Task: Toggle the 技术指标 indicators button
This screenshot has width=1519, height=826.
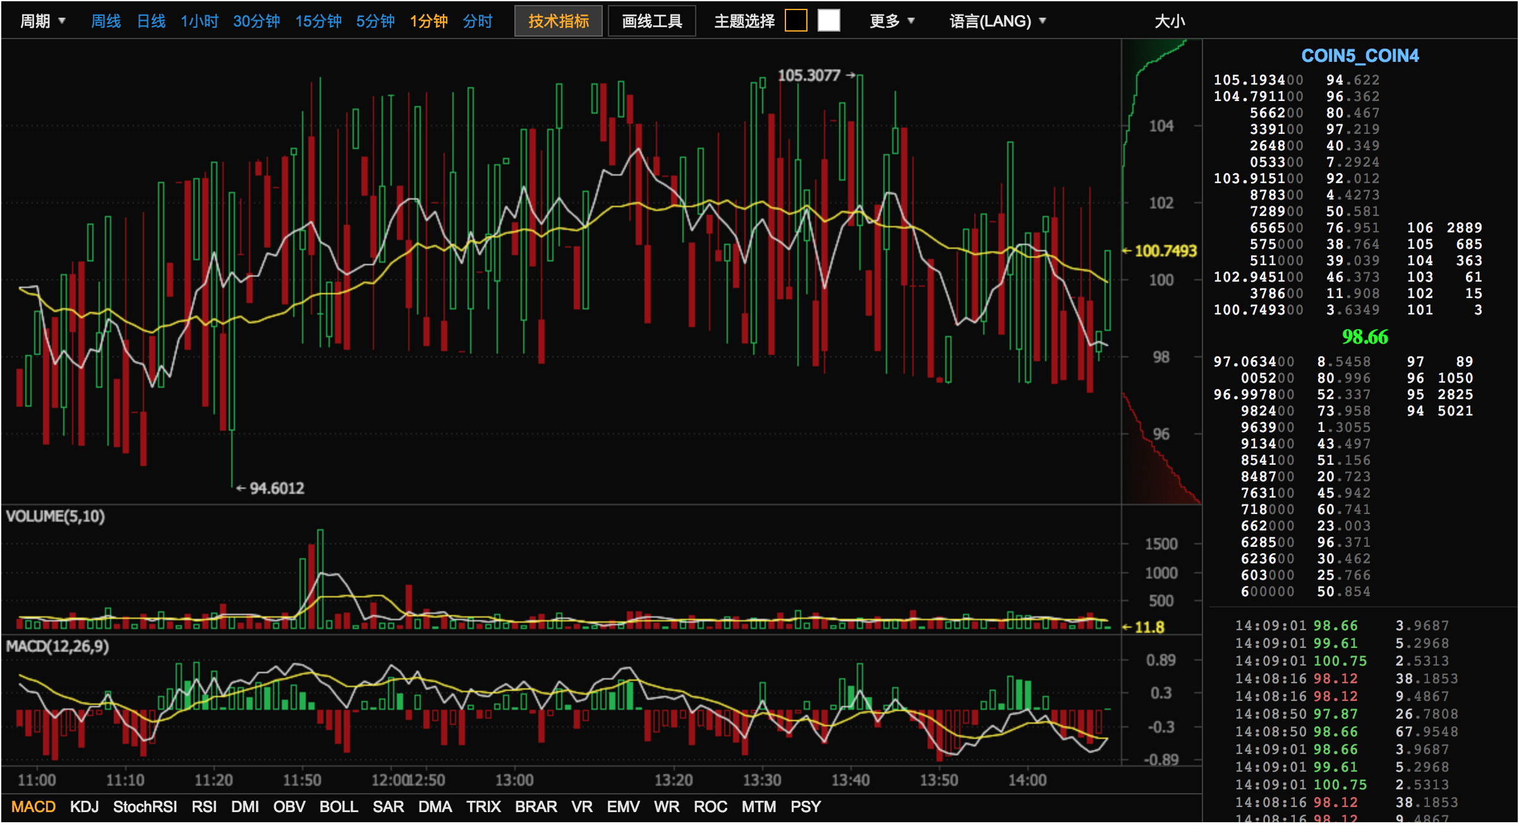Action: pyautogui.click(x=558, y=21)
